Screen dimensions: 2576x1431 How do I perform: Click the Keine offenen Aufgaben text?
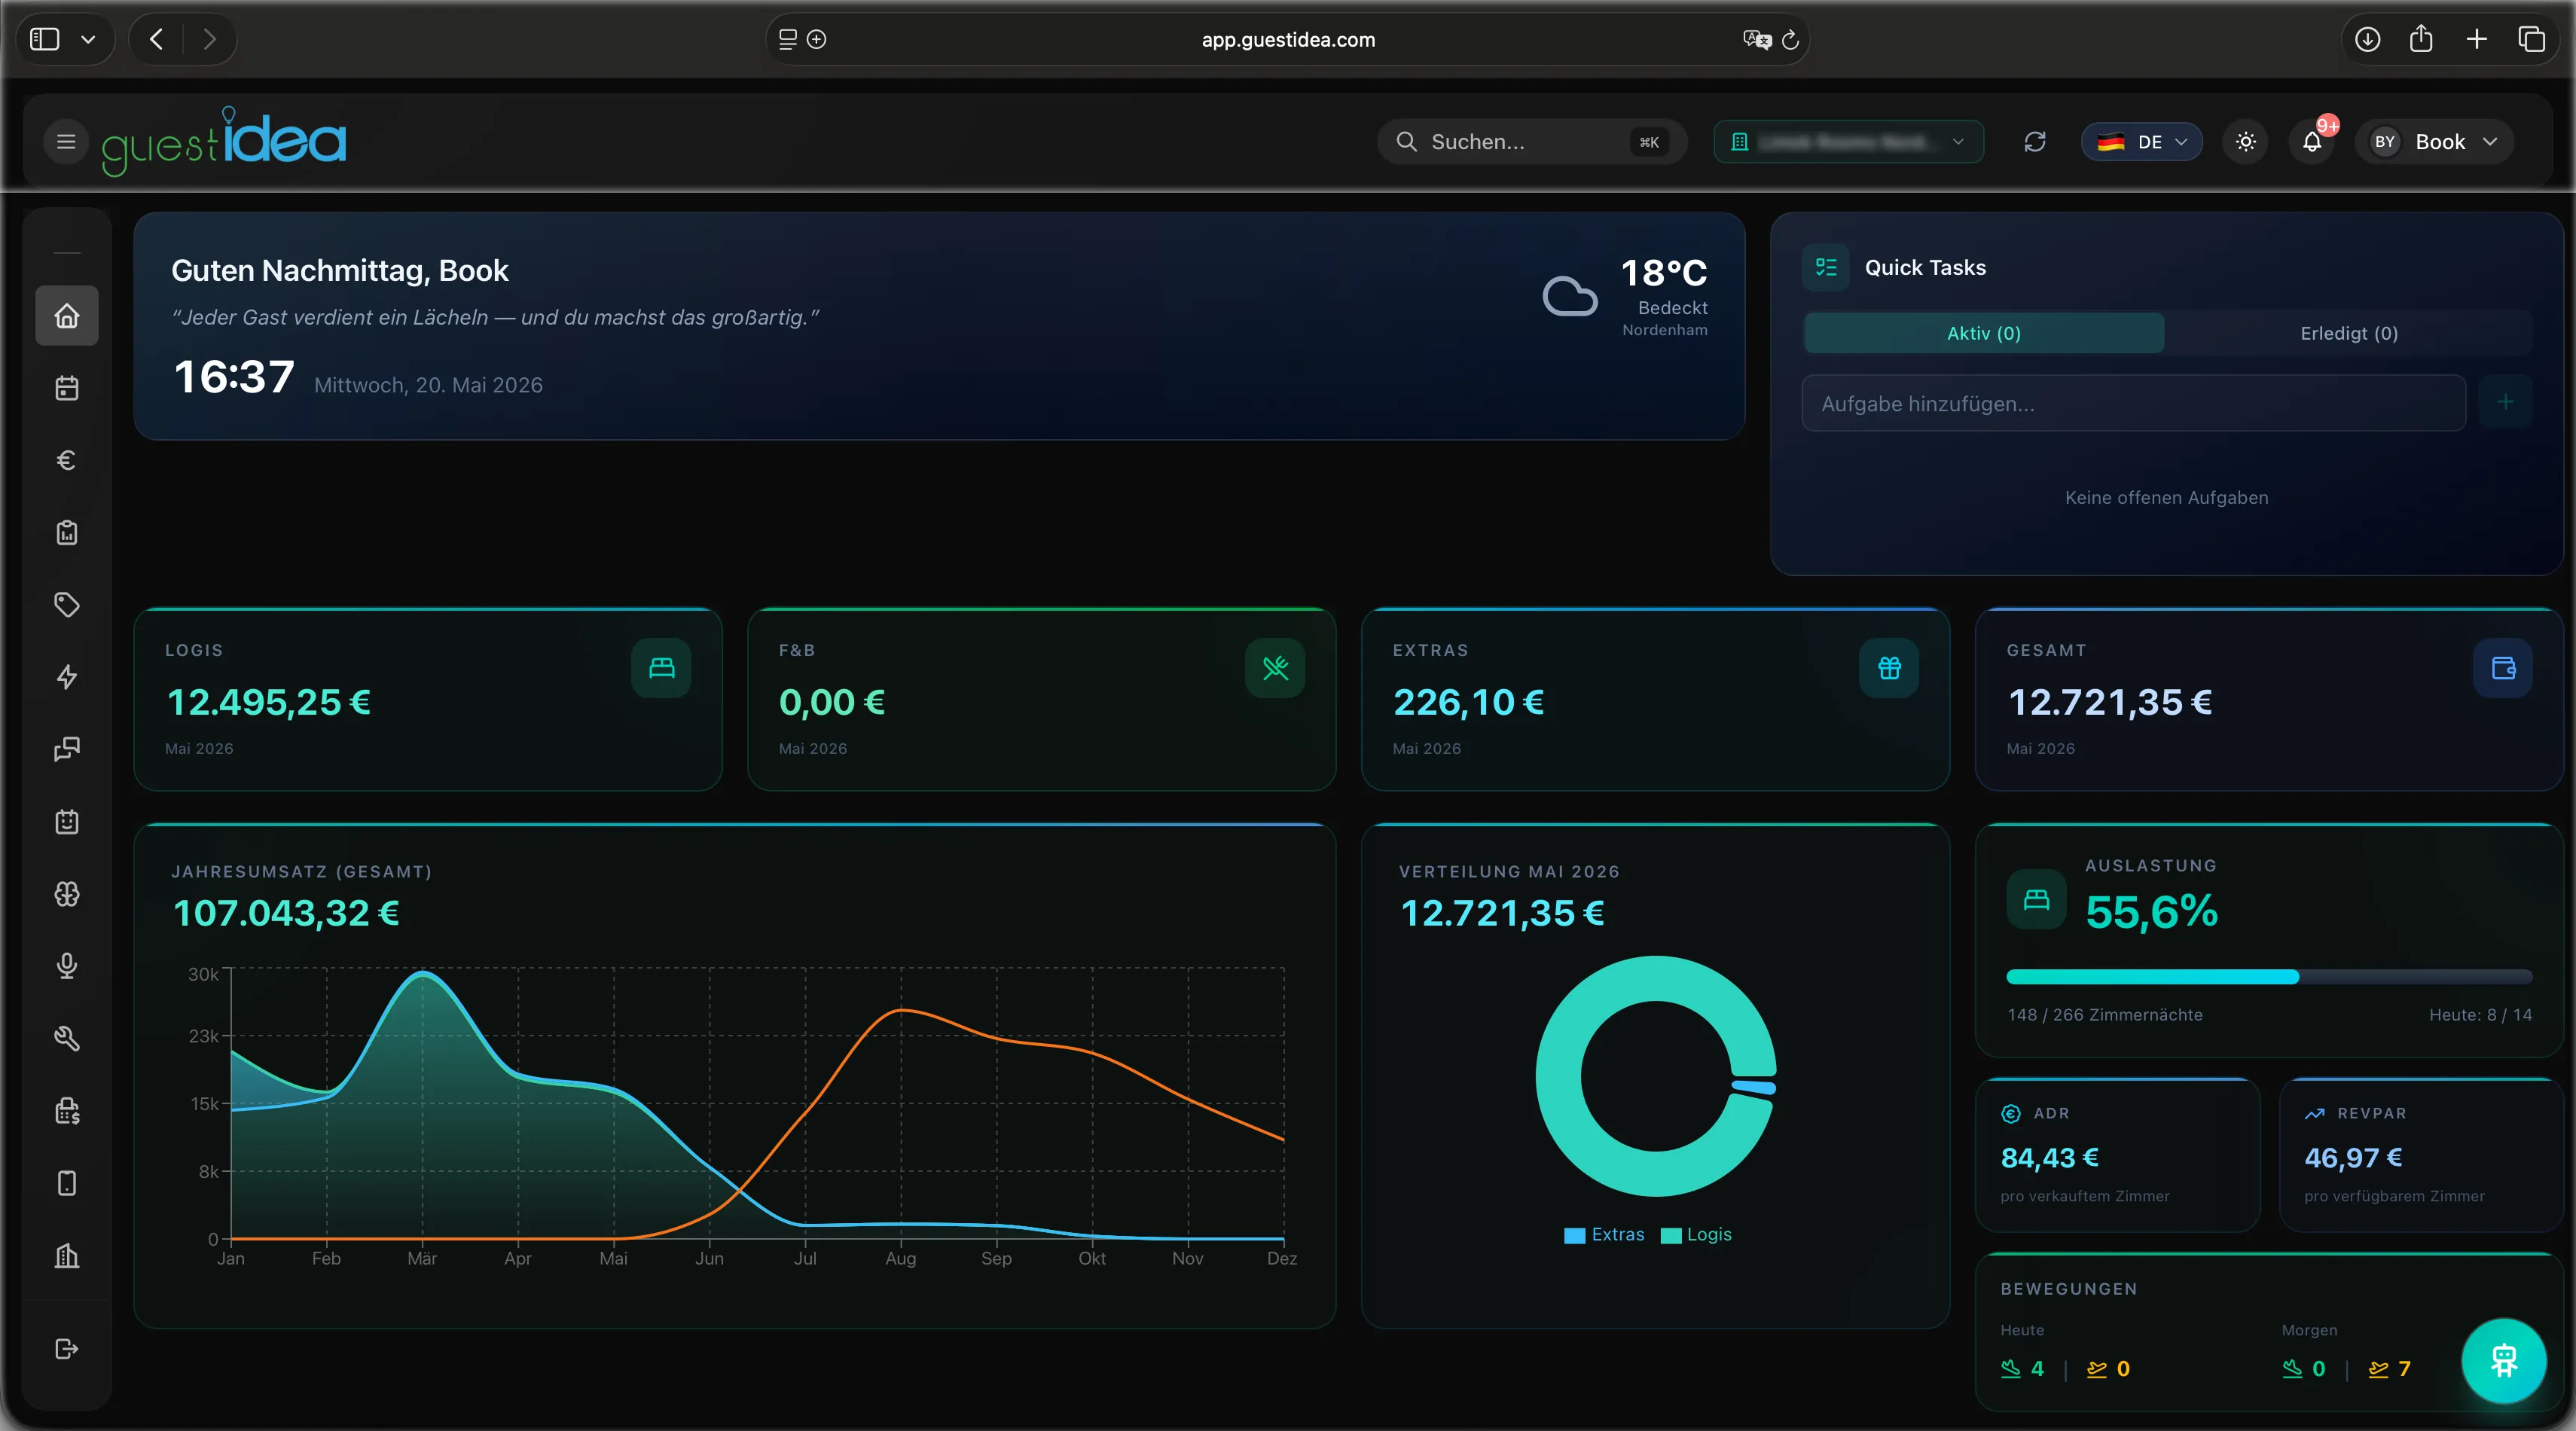[x=2166, y=498]
